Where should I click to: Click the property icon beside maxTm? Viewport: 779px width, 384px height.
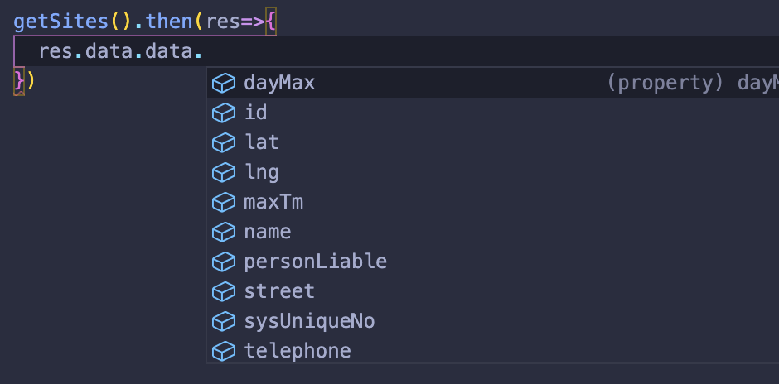(224, 202)
